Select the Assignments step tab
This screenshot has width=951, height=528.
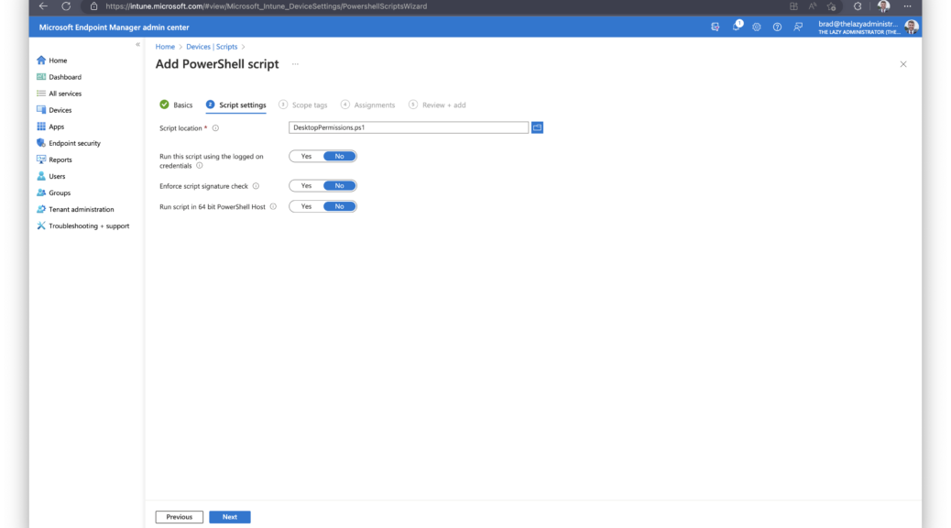[367, 105]
